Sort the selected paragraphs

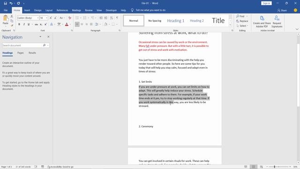[x=112, y=18]
